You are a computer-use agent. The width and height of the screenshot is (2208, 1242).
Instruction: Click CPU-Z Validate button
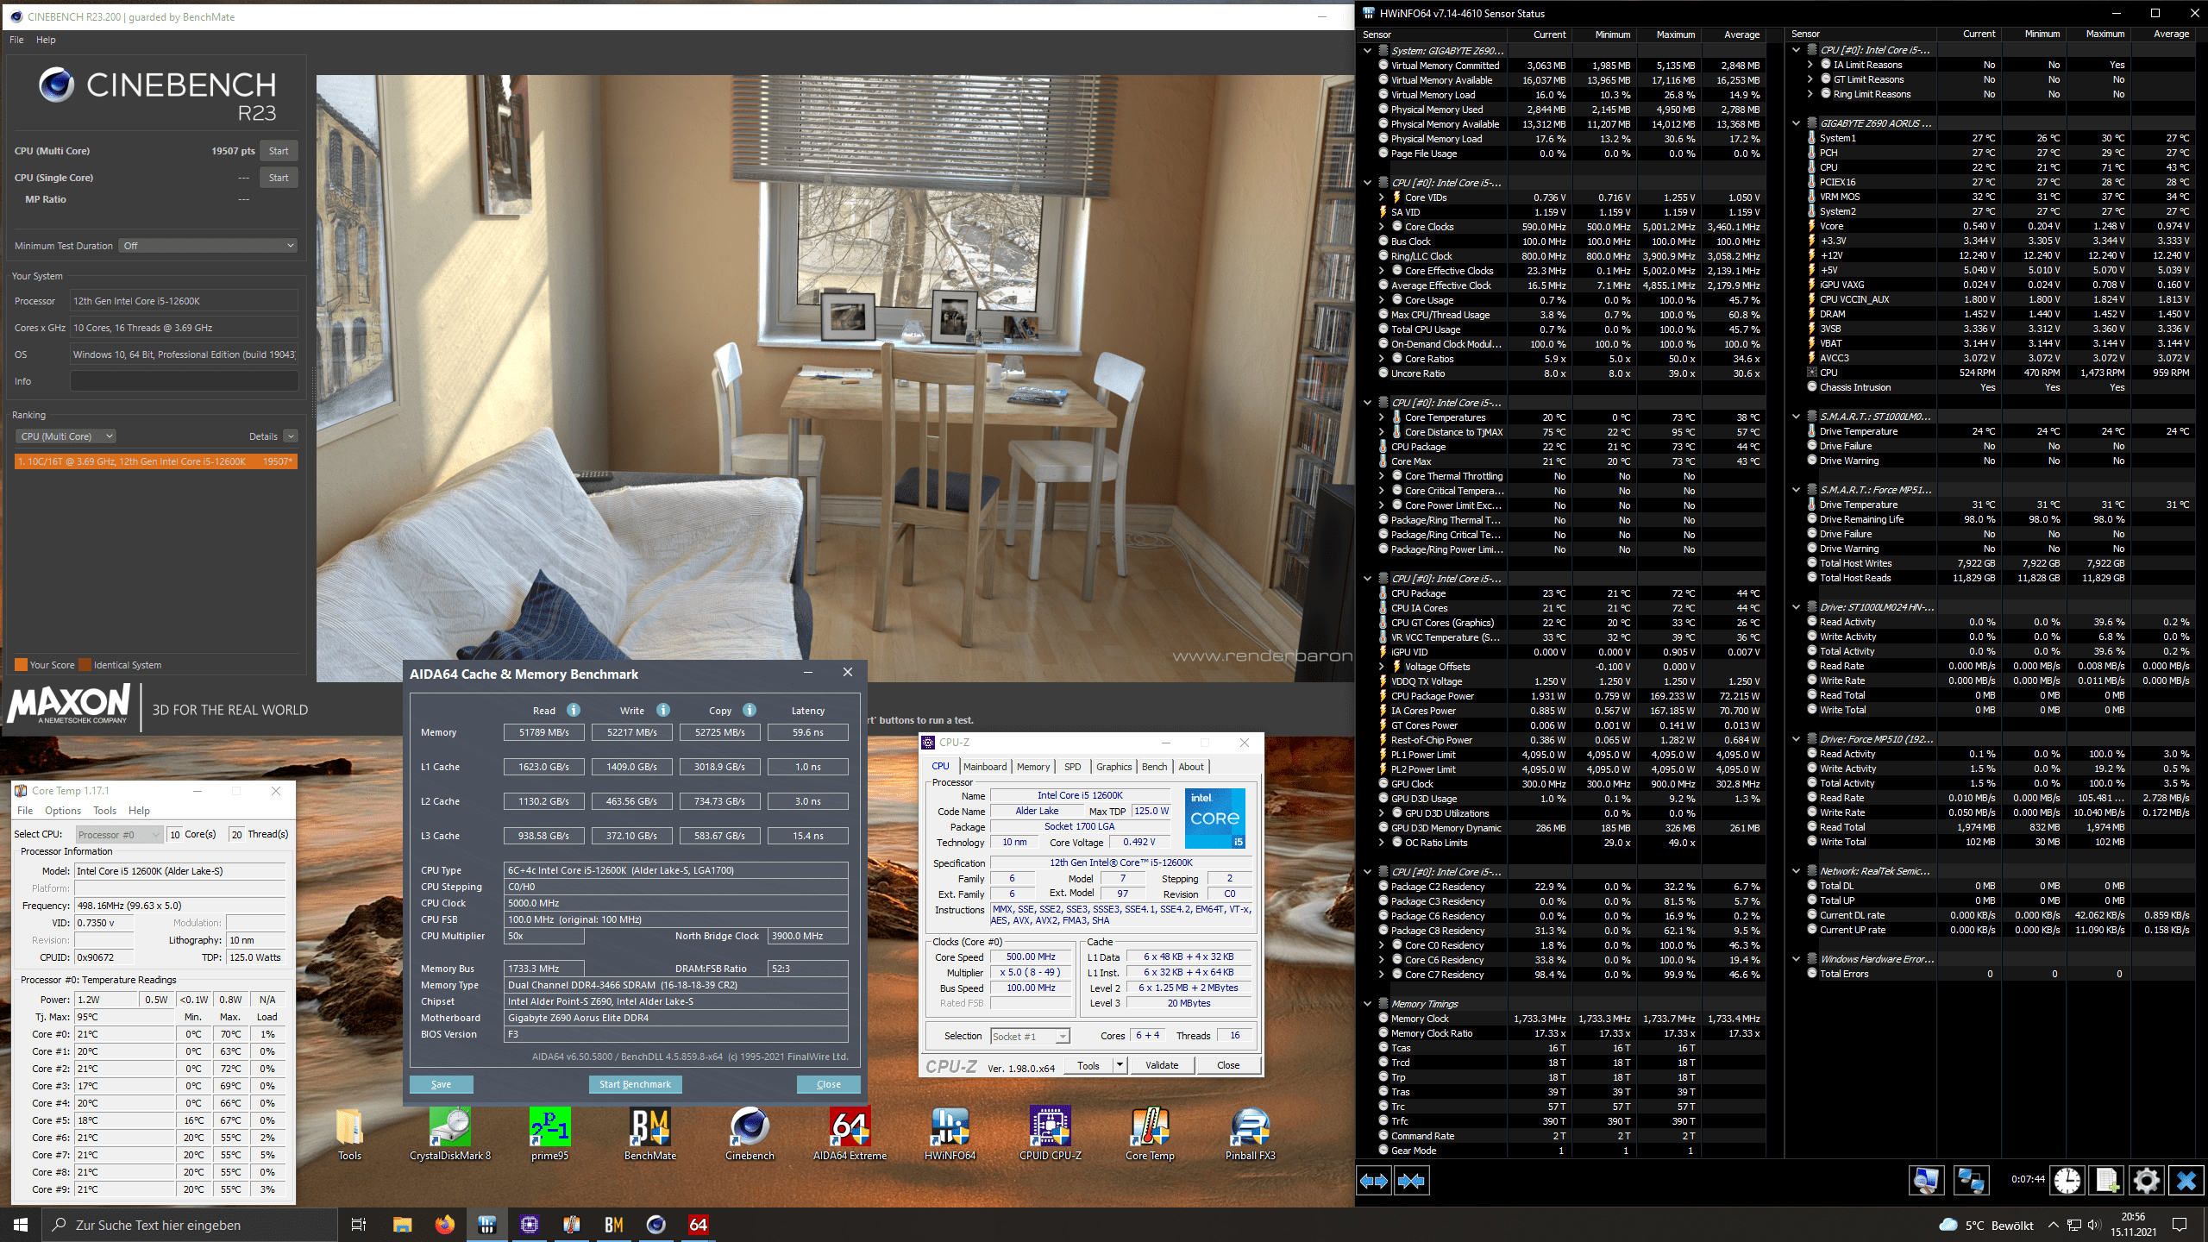(1162, 1065)
